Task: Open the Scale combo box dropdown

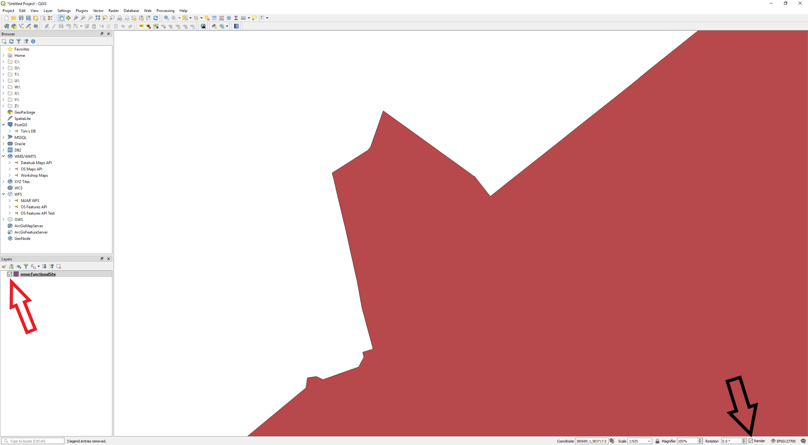Action: (x=649, y=441)
